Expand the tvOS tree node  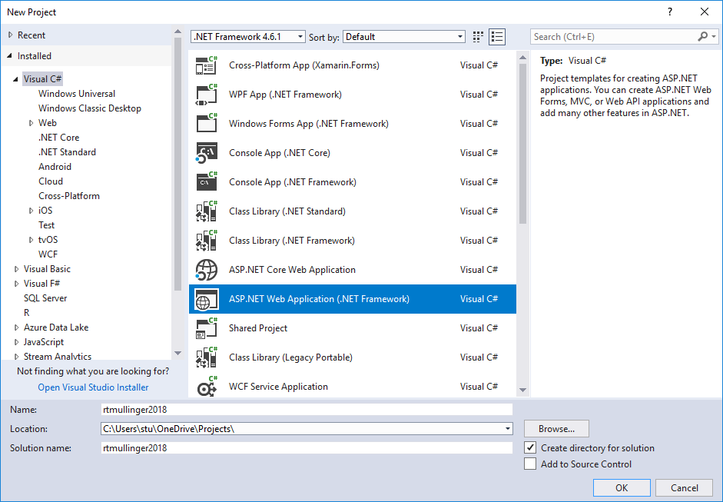coord(31,239)
